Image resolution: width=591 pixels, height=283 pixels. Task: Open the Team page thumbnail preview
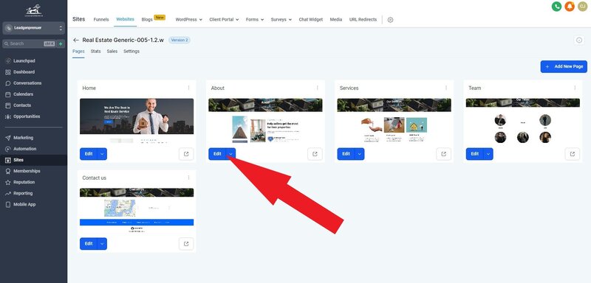coord(523,121)
